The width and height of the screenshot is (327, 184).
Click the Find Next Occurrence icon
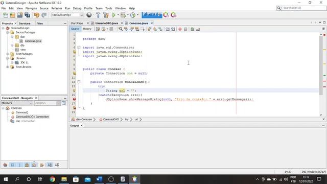point(132,29)
